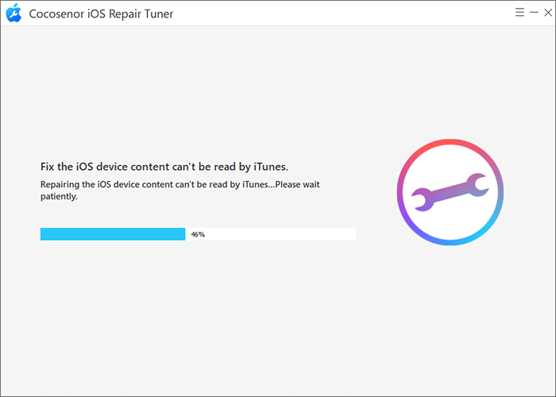Click the 46% progress label
Image resolution: width=556 pixels, height=397 pixels.
click(x=198, y=234)
